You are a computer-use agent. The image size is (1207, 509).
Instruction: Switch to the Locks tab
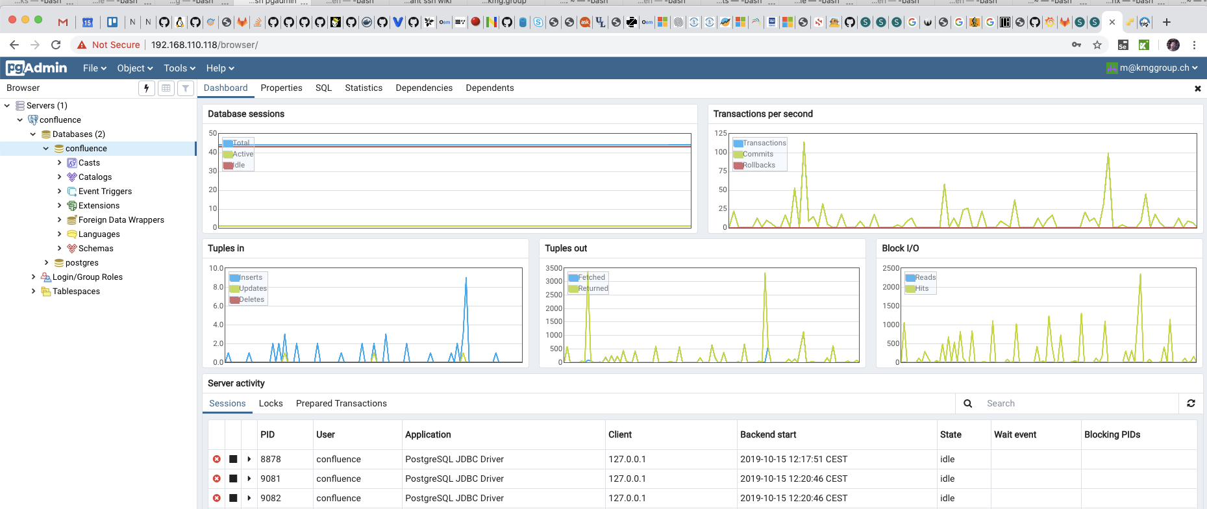(x=271, y=403)
